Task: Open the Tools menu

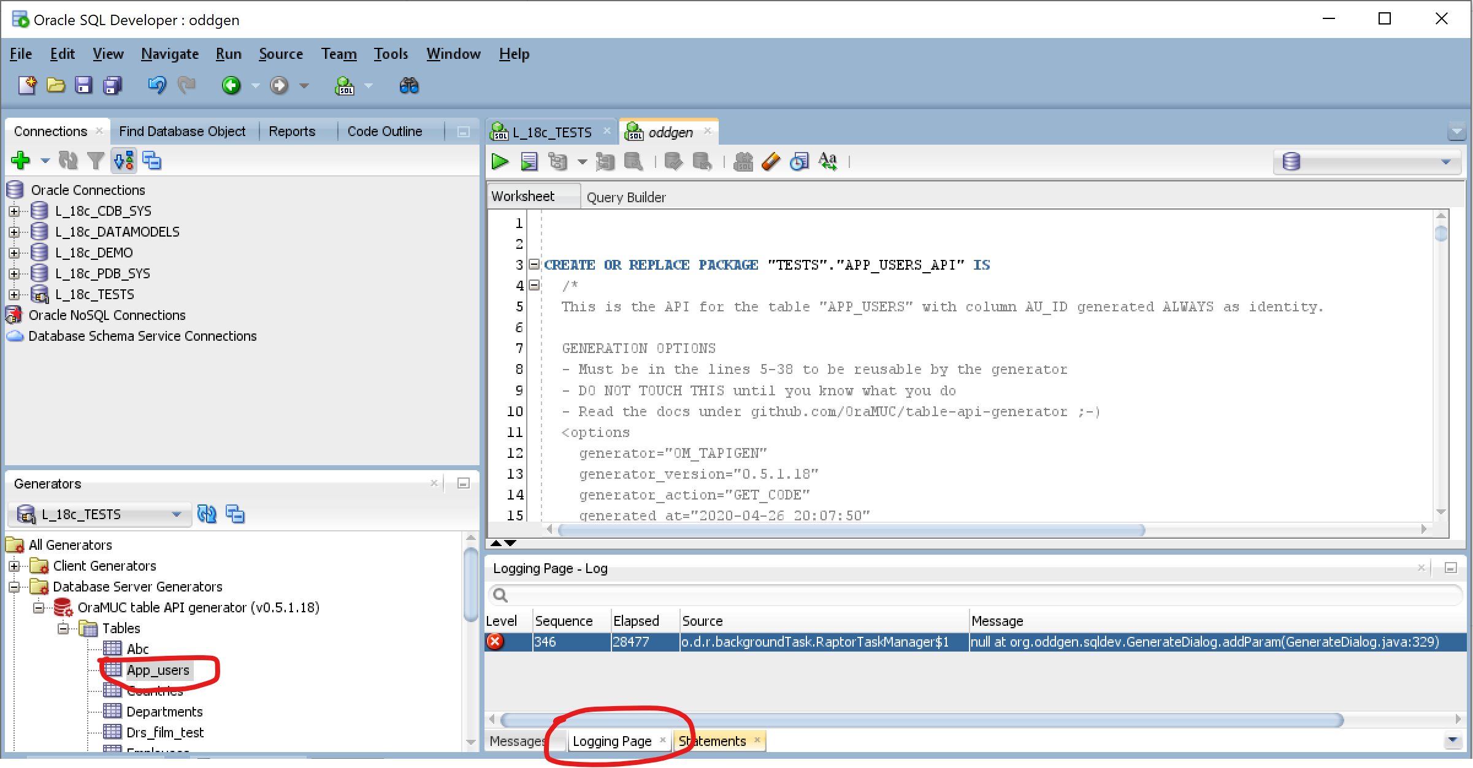Action: (391, 54)
